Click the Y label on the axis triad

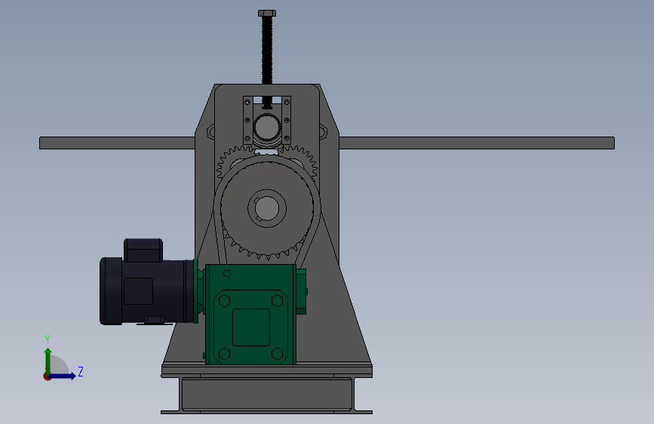click(x=47, y=340)
